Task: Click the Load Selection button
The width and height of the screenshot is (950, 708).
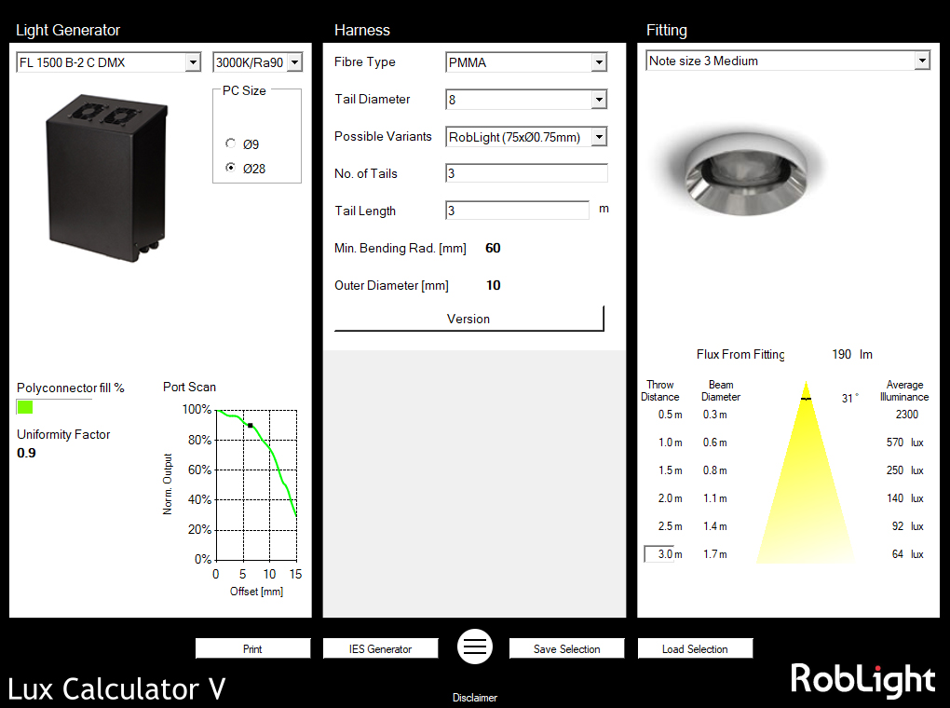Action: click(695, 648)
